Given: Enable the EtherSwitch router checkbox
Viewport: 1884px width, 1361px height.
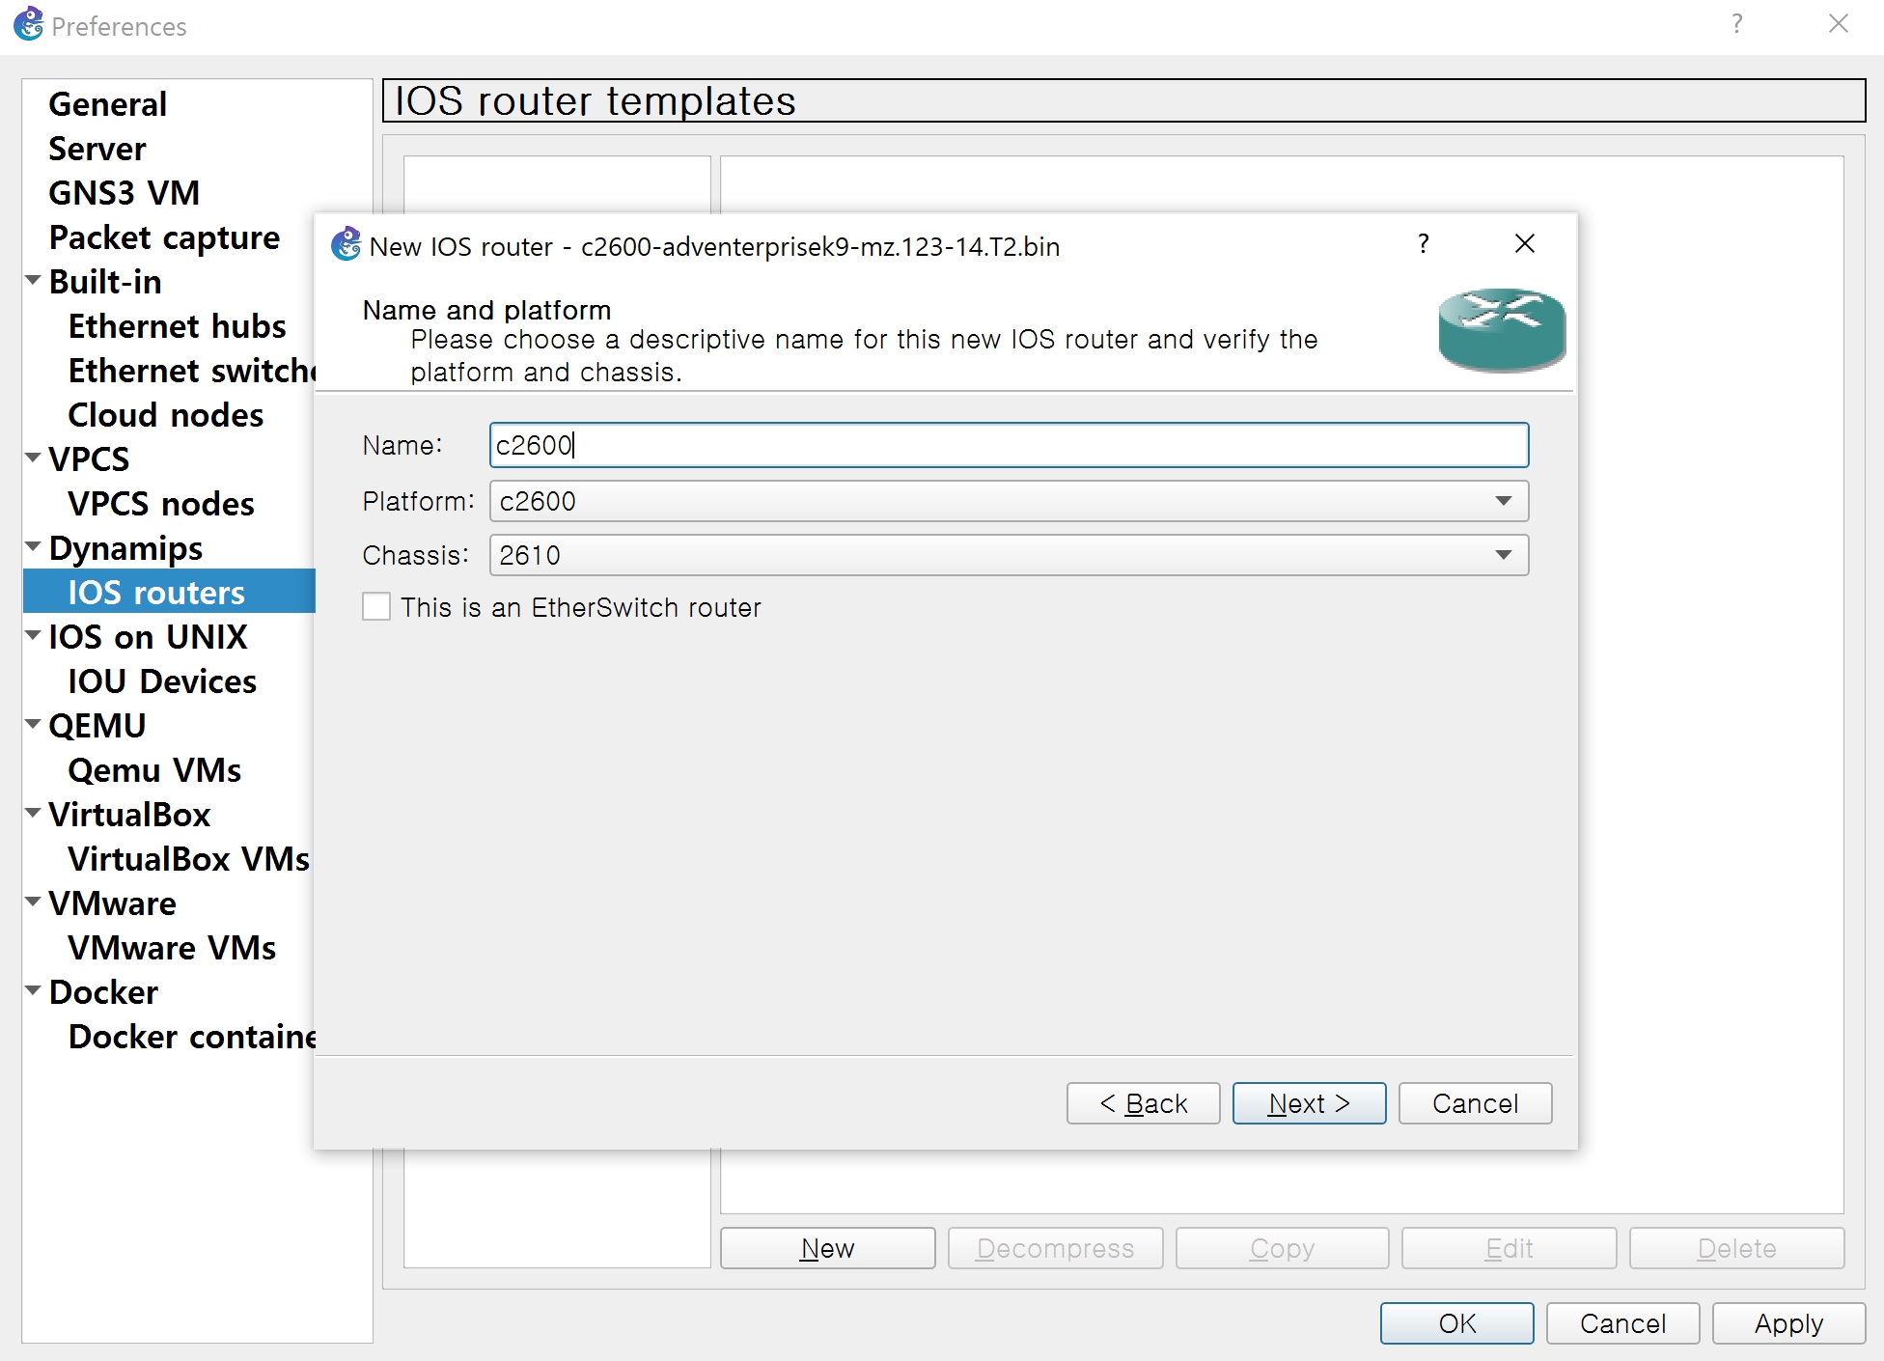Looking at the screenshot, I should click(376, 607).
